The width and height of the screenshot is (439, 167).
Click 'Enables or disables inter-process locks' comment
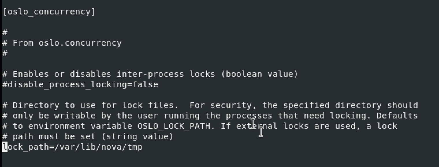click(114, 74)
